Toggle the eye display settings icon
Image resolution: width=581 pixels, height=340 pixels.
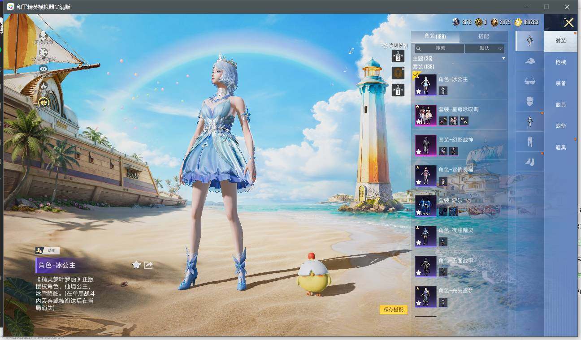click(43, 69)
